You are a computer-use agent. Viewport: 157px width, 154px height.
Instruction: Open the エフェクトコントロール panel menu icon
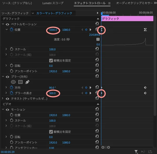109,4
